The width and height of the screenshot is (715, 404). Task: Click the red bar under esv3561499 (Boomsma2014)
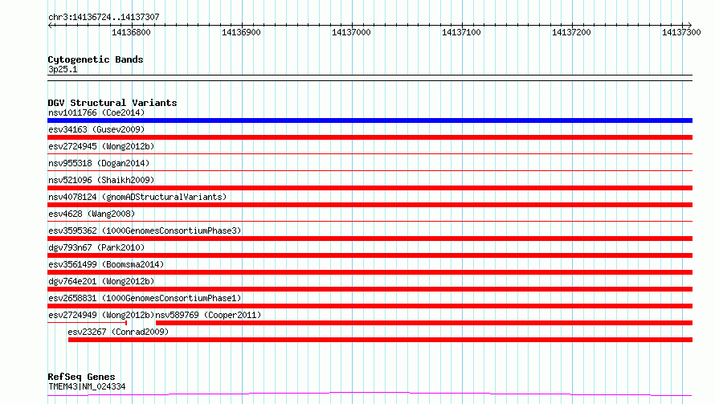(x=370, y=272)
